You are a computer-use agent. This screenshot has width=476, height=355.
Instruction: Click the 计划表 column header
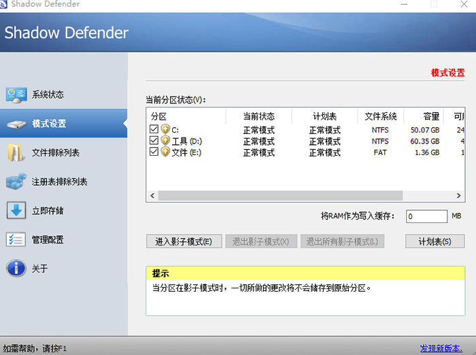(x=325, y=116)
